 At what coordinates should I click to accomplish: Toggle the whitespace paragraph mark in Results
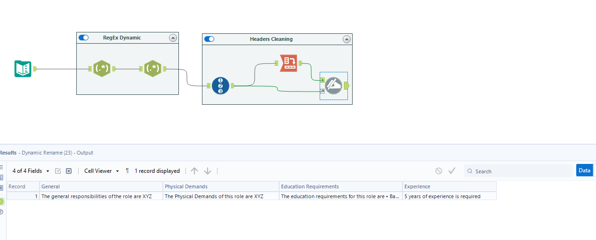tap(127, 171)
